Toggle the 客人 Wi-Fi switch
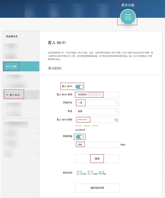The width and height of the screenshot is (165, 198). (x=79, y=87)
